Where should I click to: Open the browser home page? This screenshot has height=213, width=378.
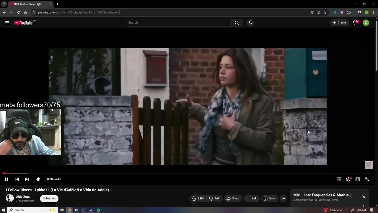(25, 12)
